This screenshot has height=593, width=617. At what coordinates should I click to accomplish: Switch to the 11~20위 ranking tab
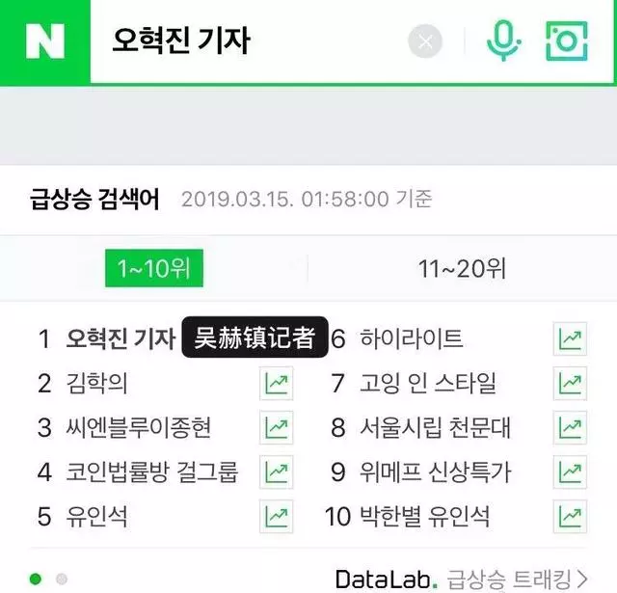pos(462,269)
